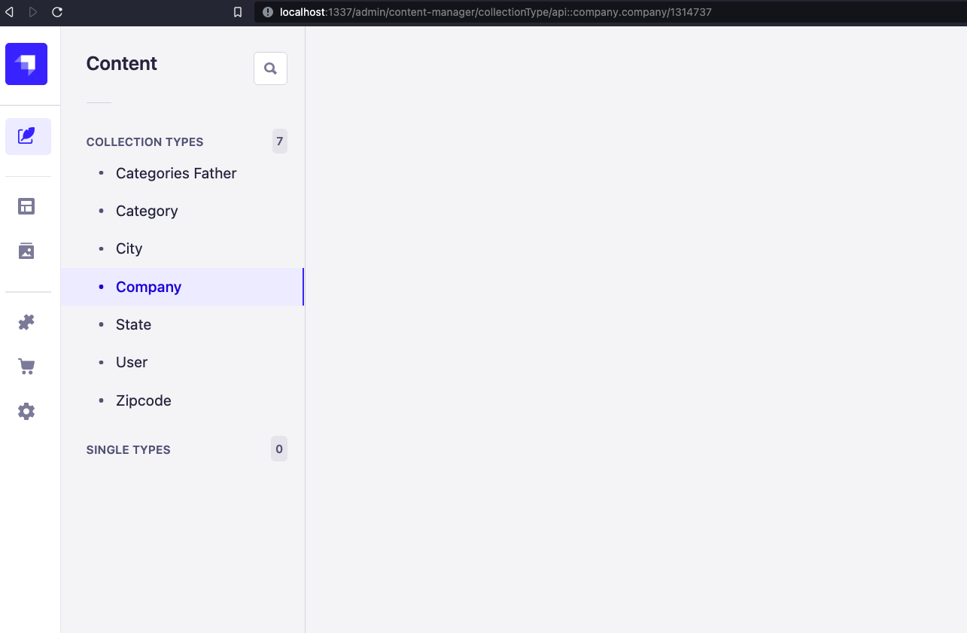Click the Content panel title
Image resolution: width=967 pixels, height=633 pixels.
[122, 63]
